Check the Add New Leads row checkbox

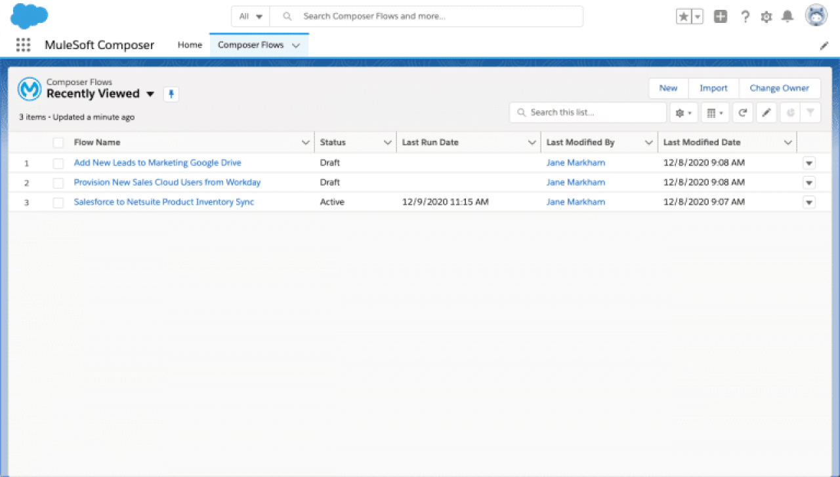click(x=58, y=163)
